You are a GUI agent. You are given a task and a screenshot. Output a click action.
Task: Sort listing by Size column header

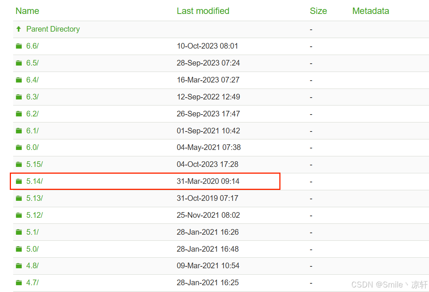click(319, 11)
